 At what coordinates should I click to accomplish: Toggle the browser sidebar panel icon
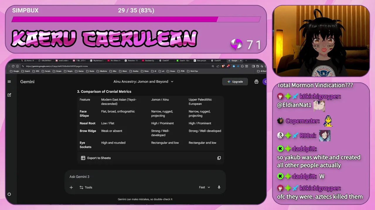[x=253, y=66]
